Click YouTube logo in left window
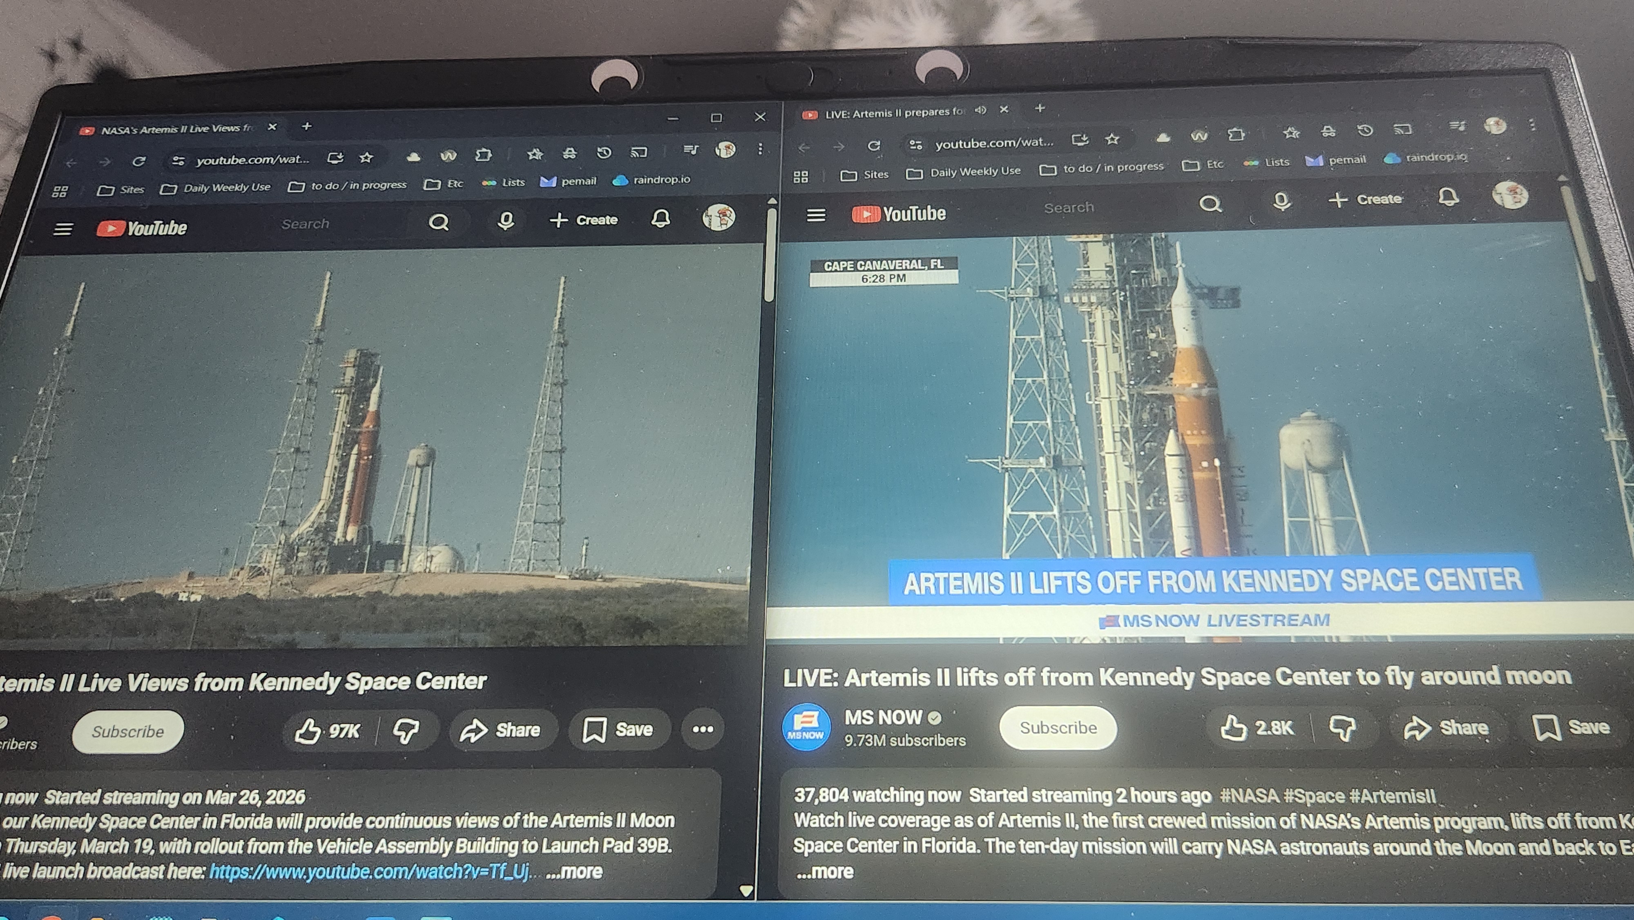 [141, 228]
